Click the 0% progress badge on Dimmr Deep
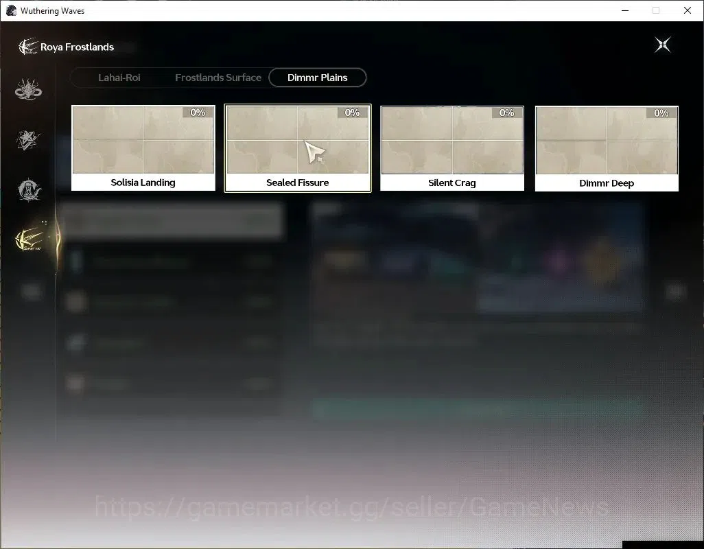The image size is (704, 549). (661, 113)
